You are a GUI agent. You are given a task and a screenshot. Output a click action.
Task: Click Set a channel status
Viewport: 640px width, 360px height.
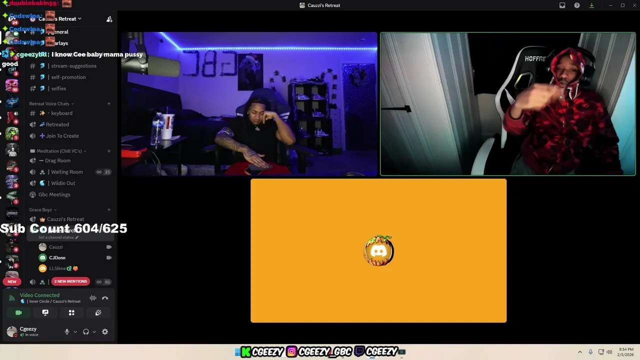58,237
